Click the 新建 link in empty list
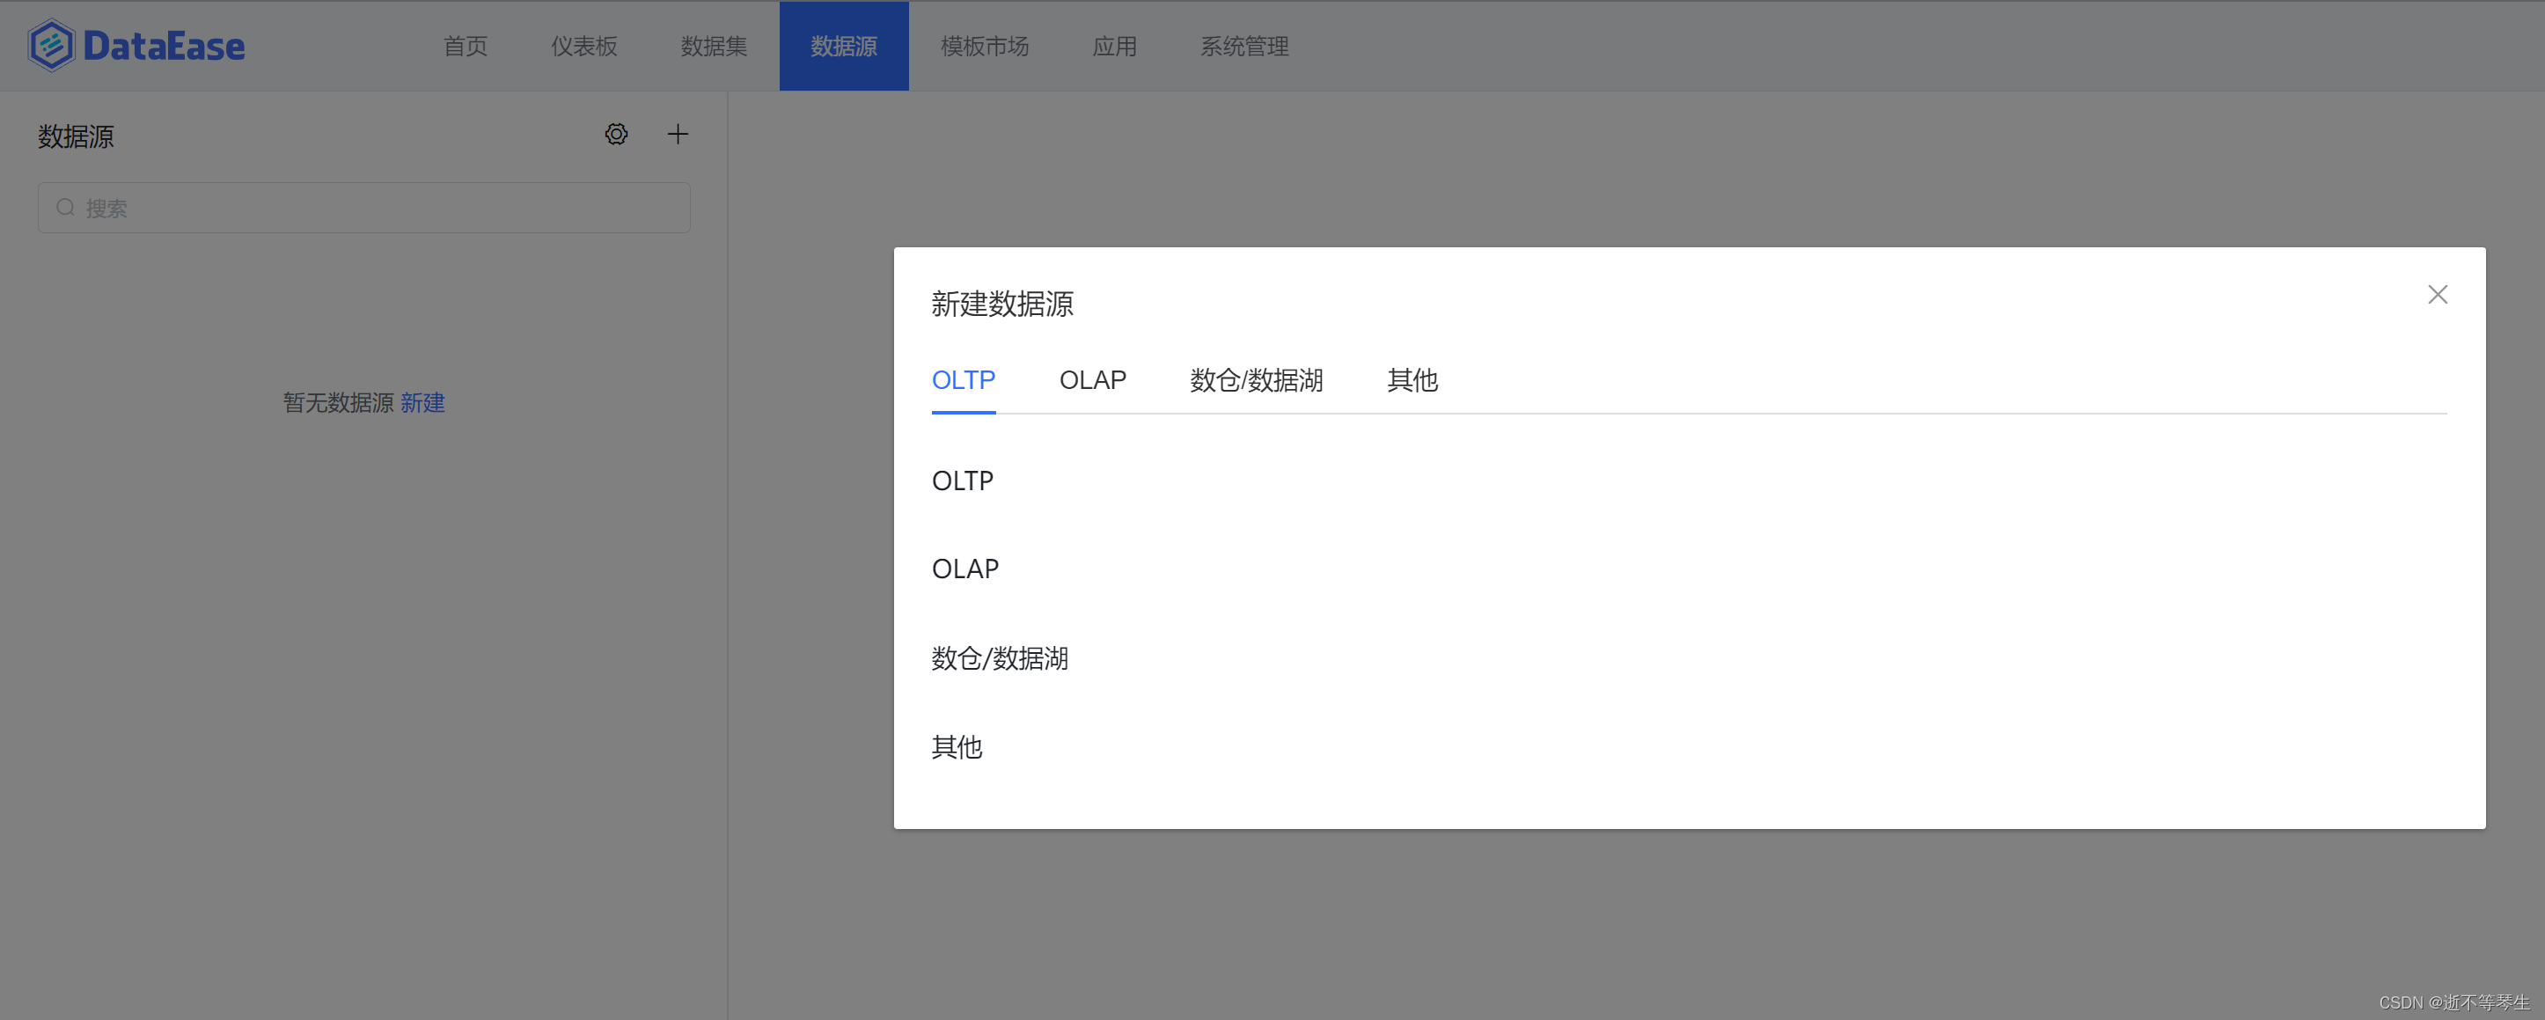This screenshot has width=2545, height=1020. (x=423, y=403)
